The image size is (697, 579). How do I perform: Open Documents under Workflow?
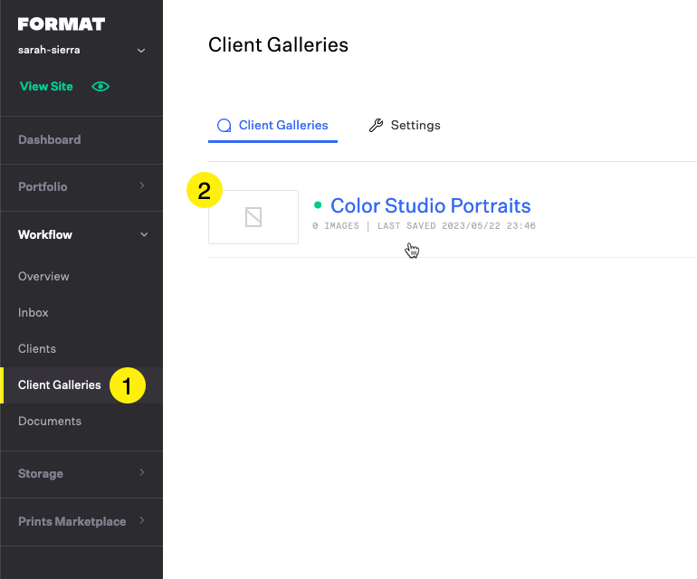(x=50, y=422)
